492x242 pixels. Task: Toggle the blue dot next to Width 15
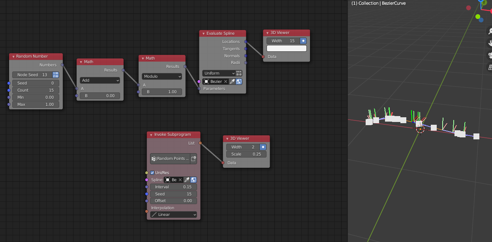click(x=303, y=40)
